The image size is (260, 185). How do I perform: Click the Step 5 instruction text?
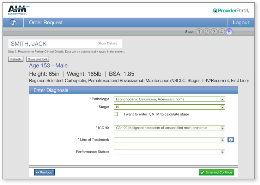(66, 52)
